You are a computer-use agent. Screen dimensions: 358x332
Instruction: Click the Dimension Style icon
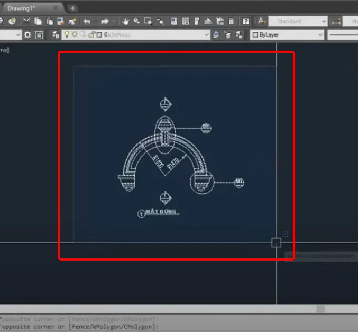click(x=336, y=22)
